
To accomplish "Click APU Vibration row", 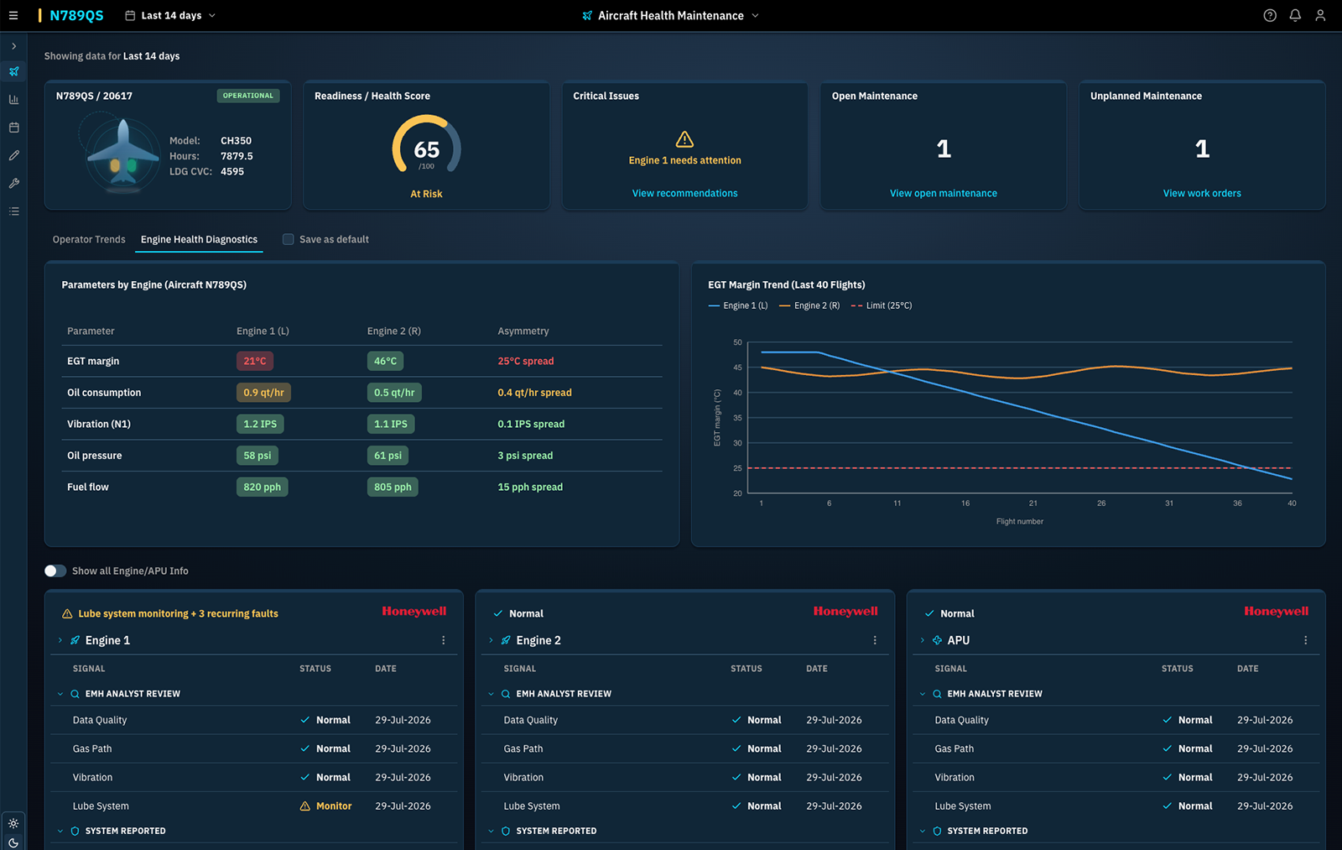I will click(1116, 778).
